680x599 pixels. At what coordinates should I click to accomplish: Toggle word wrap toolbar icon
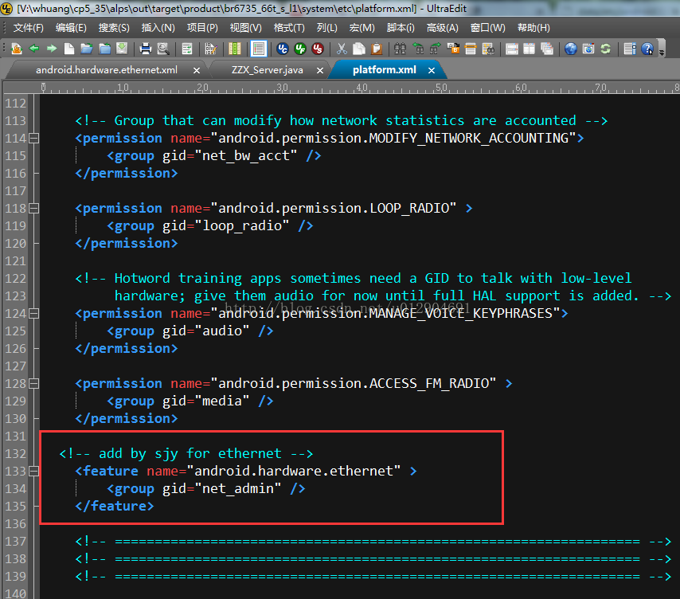point(187,49)
